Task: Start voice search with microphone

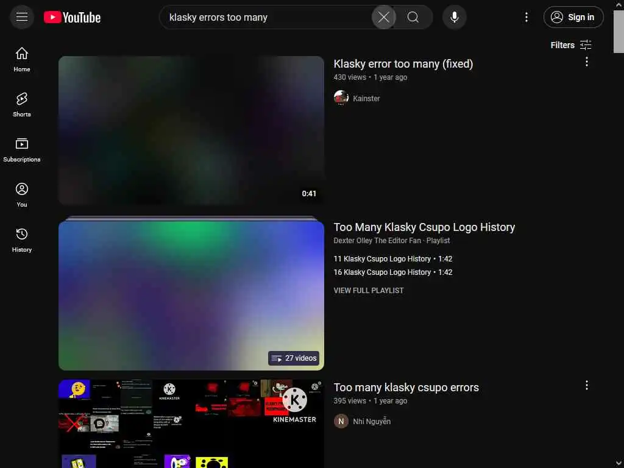Action: point(454,17)
